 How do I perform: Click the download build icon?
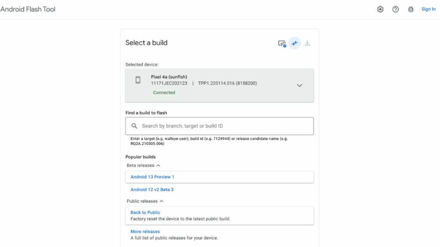click(x=307, y=43)
